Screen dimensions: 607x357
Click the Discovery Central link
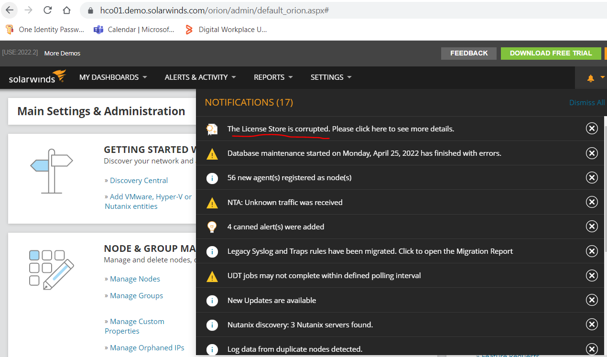(139, 180)
